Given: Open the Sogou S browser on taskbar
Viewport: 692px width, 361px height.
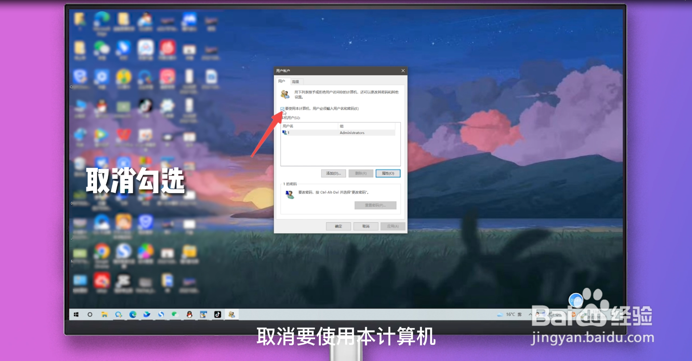Looking at the screenshot, I should pos(161,314).
